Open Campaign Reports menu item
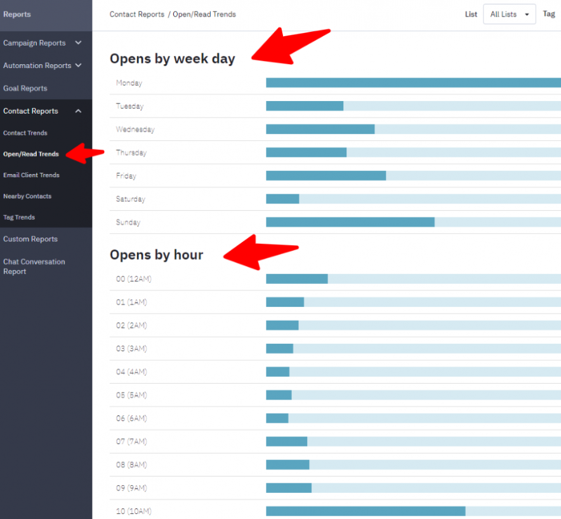The image size is (561, 519). coord(34,43)
